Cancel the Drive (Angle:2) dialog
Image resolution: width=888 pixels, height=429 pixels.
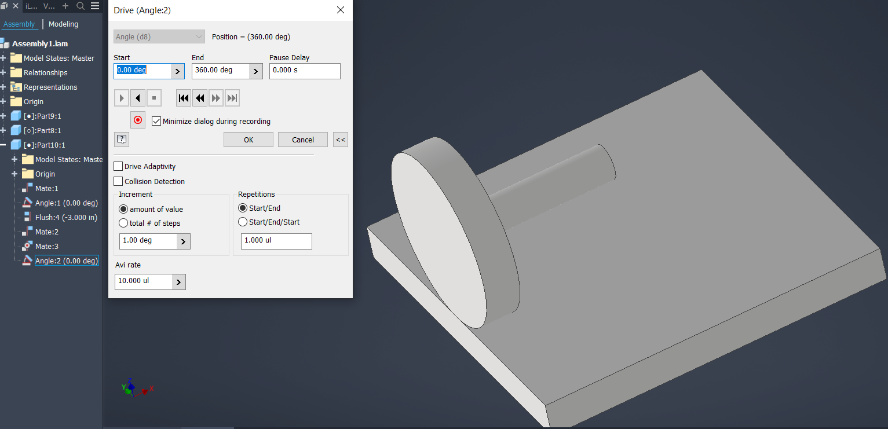(x=302, y=139)
